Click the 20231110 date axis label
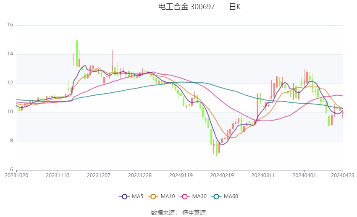 tap(58, 175)
